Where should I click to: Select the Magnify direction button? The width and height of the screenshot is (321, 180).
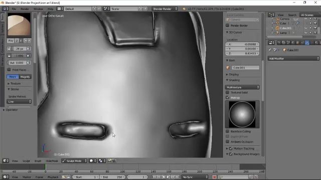point(25,77)
